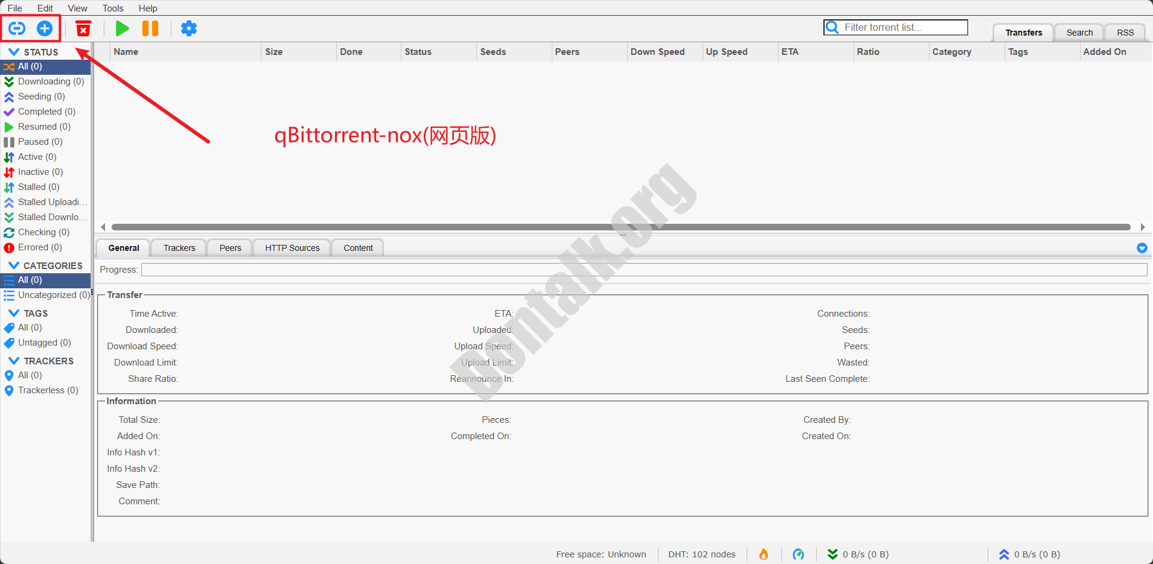The width and height of the screenshot is (1153, 564).
Task: Toggle the alternative speed limits gauge icon
Action: coord(798,554)
